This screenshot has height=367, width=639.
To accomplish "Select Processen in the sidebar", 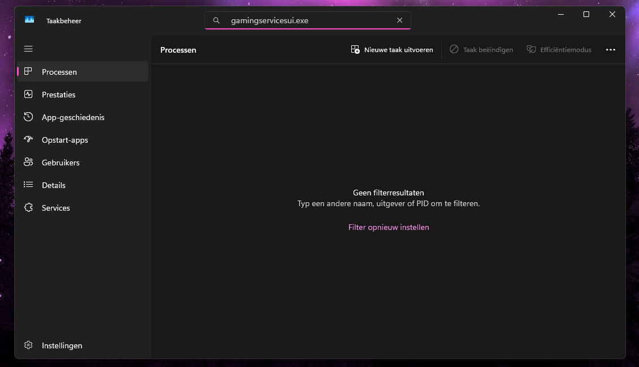I will pyautogui.click(x=83, y=72).
